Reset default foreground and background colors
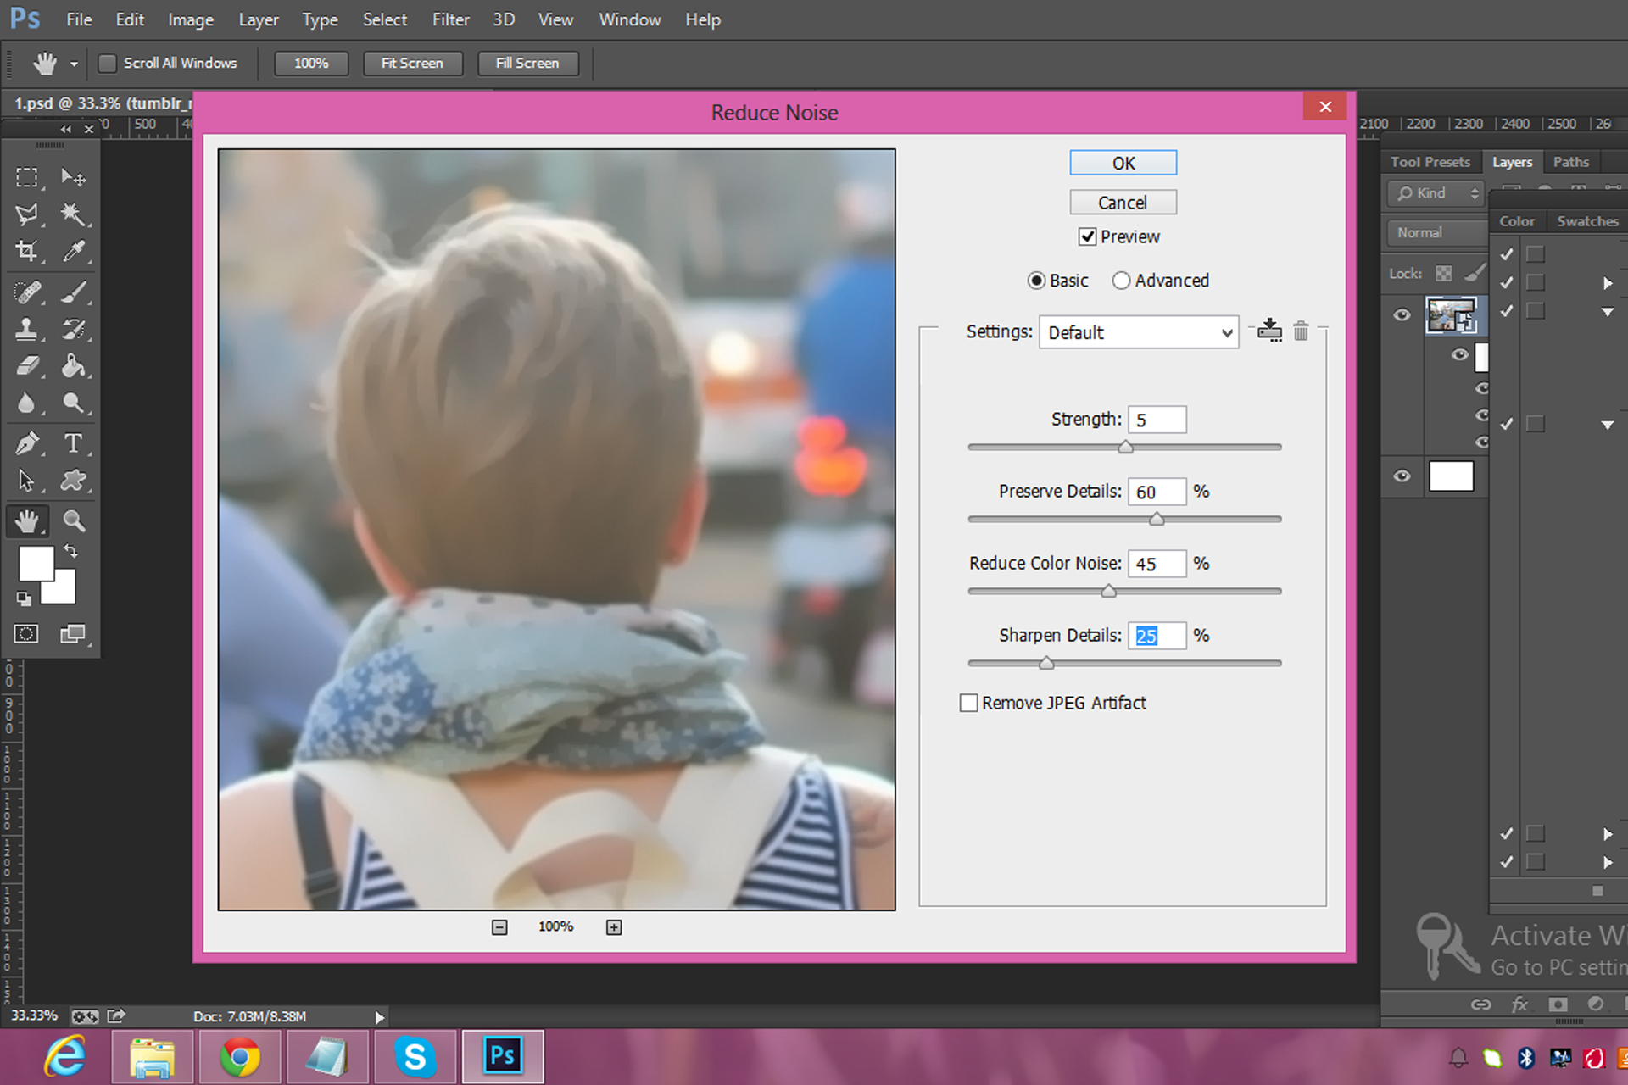 pos(24,599)
